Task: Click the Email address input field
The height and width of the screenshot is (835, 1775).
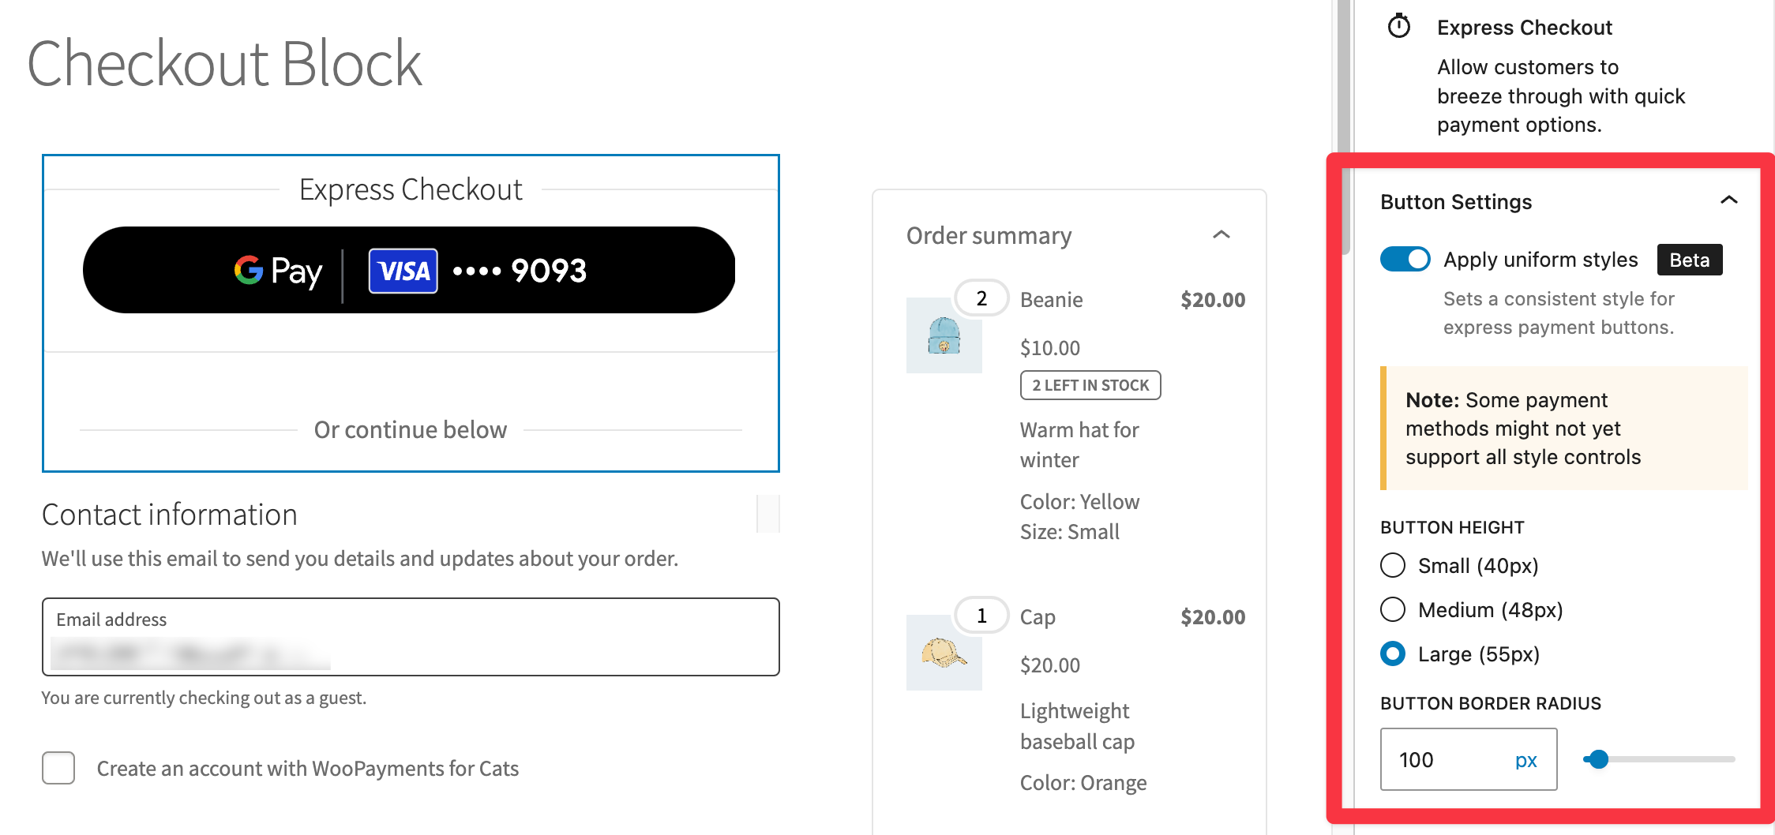Action: tap(411, 636)
